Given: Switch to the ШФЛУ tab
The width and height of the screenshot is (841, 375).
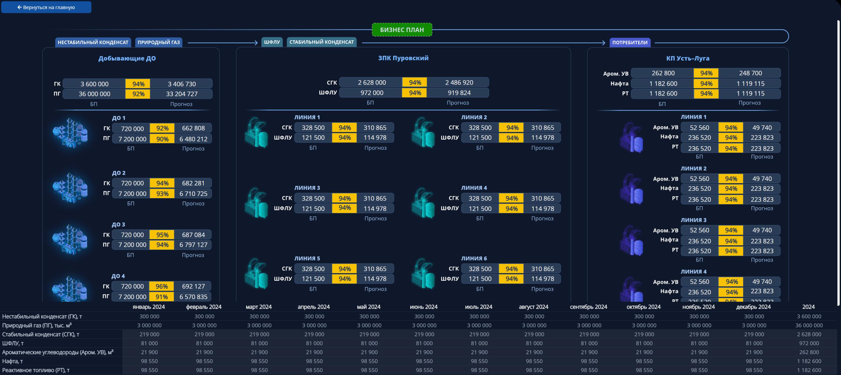Looking at the screenshot, I should coord(272,42).
